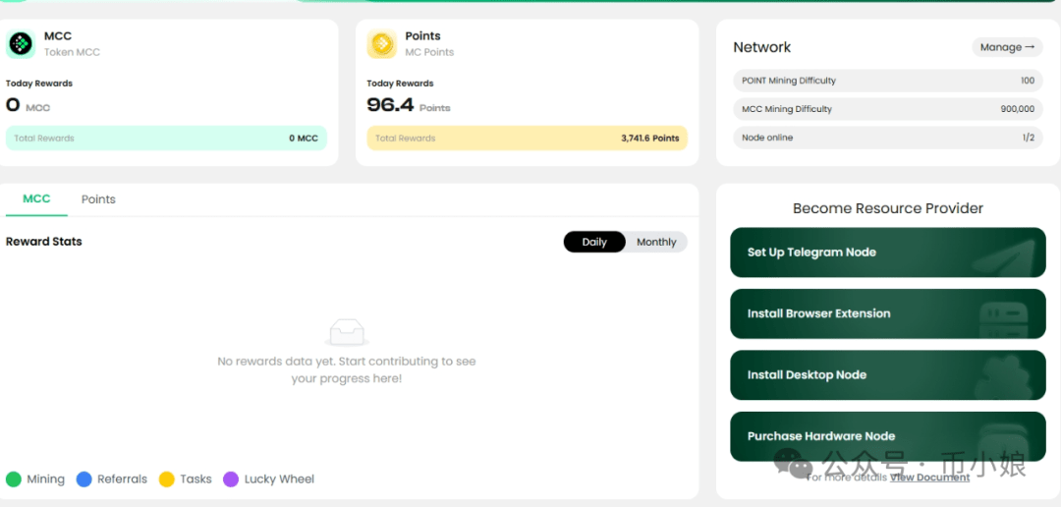1061x507 pixels.
Task: Select Daily reward stats view
Action: click(x=594, y=242)
